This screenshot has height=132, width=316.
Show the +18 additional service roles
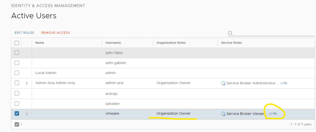[273, 114]
